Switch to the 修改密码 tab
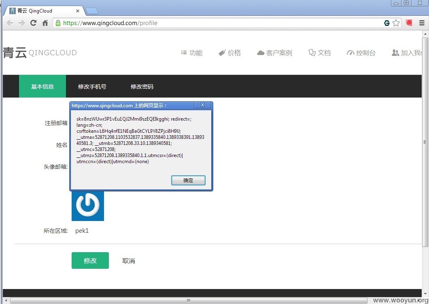 [x=142, y=87]
